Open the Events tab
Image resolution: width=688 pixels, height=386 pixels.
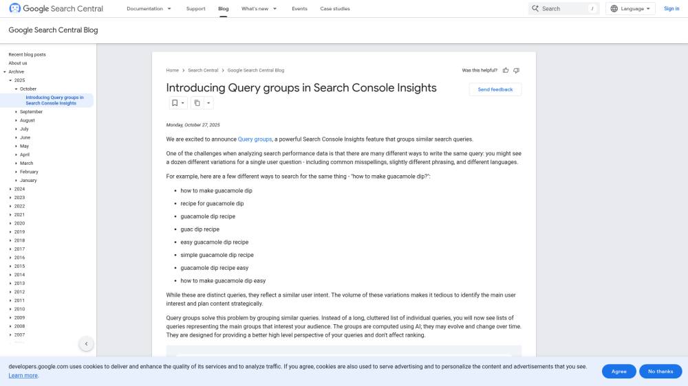300,8
